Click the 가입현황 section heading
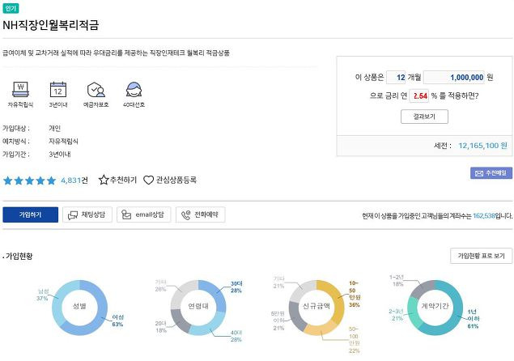Viewport: 514px width, 361px height. 19,256
